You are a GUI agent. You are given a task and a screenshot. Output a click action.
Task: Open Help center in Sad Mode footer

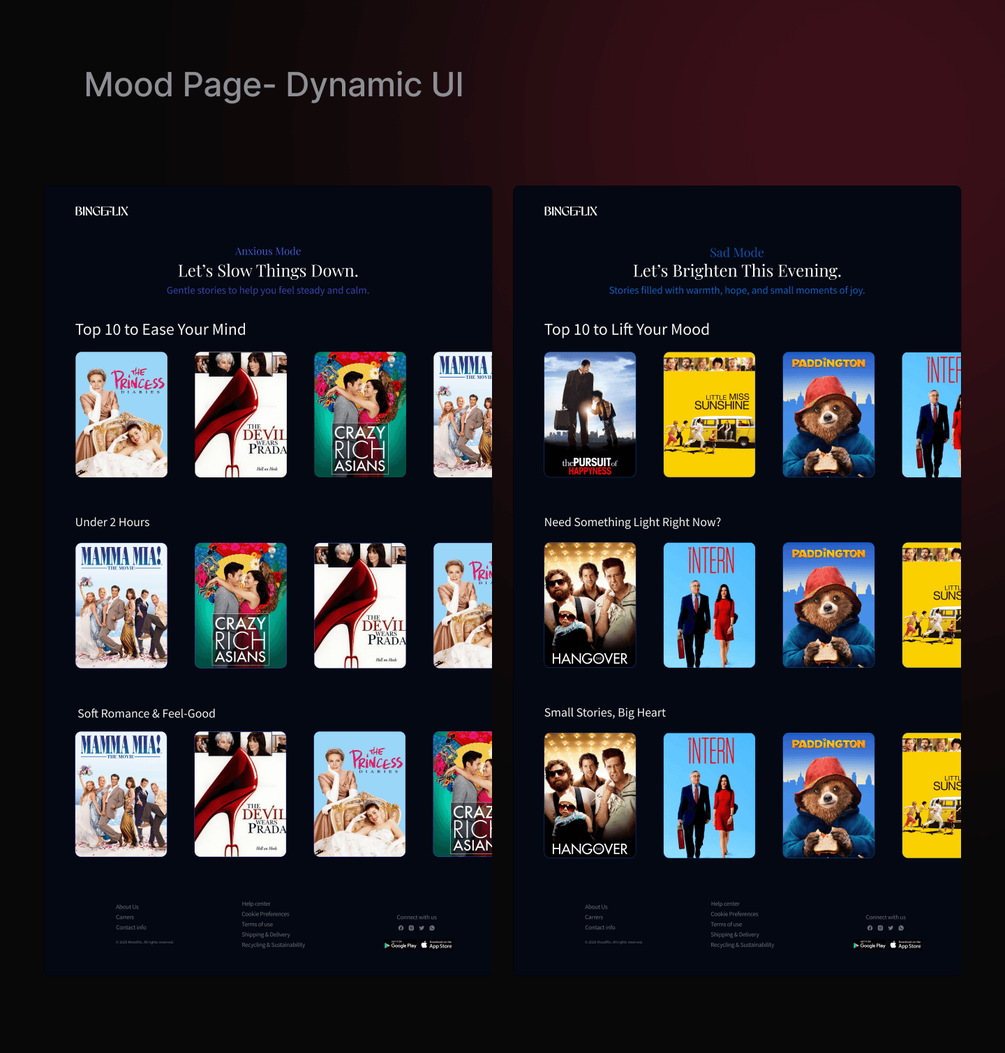pyautogui.click(x=725, y=904)
